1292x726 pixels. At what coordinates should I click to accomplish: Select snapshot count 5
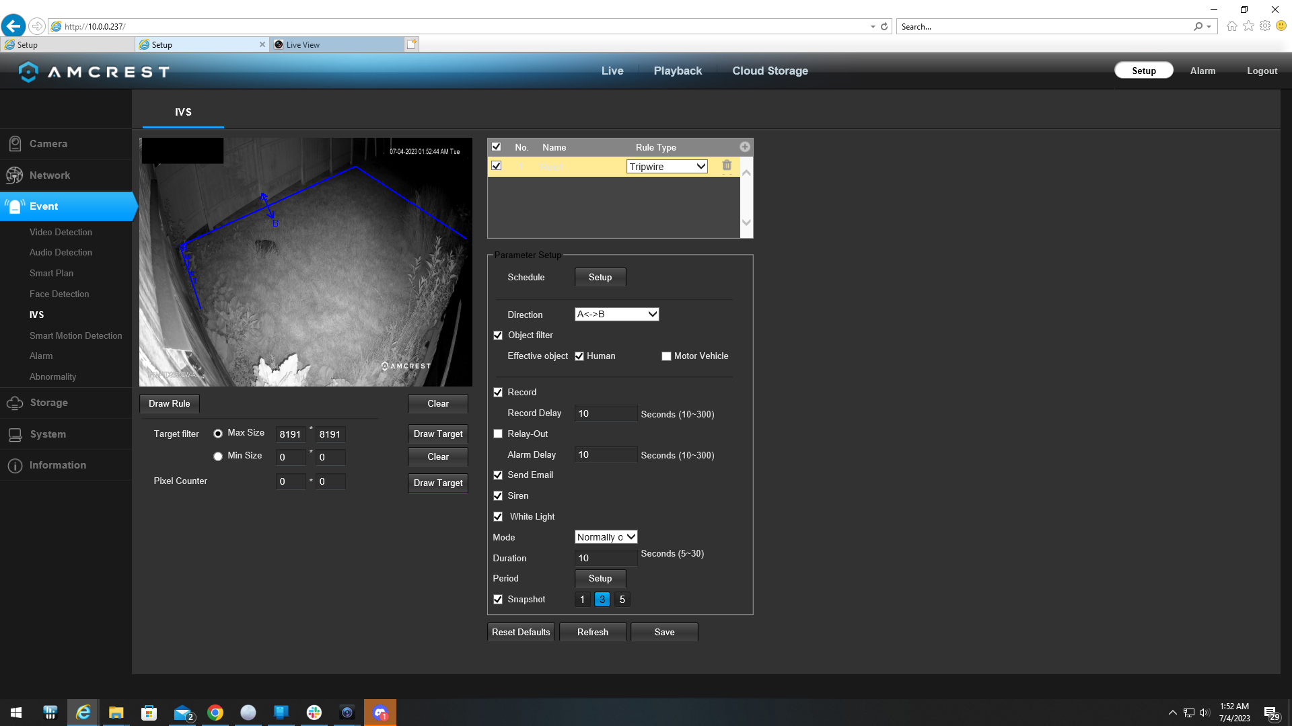coord(622,599)
